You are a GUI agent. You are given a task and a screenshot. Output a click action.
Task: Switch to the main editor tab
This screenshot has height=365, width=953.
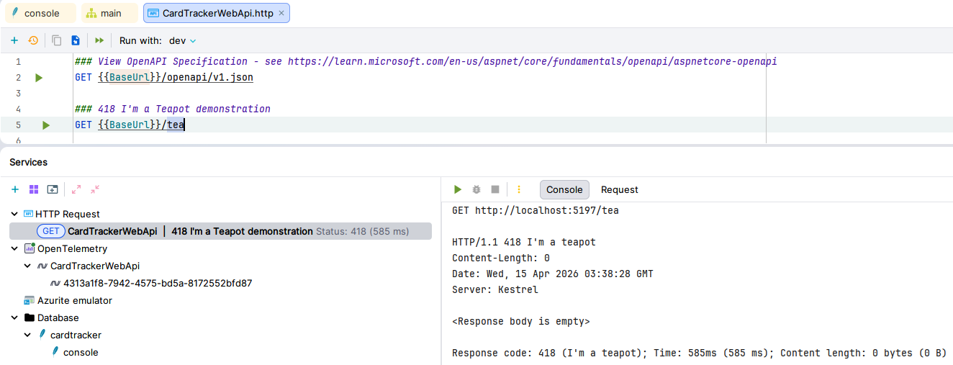109,13
